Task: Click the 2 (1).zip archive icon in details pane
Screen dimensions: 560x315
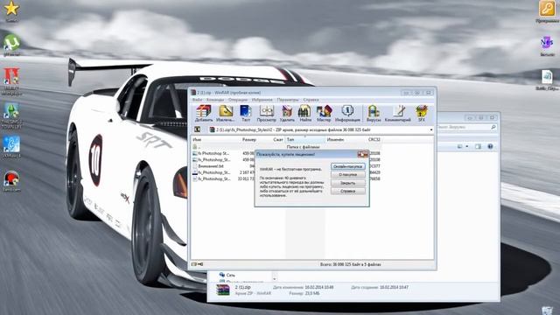Action: pos(223,290)
